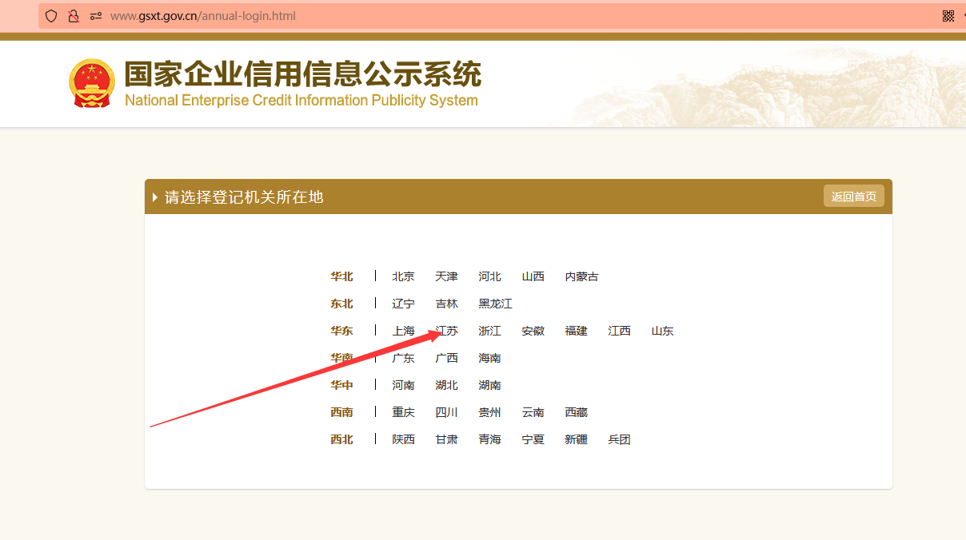
Task: Select 辽宁 province
Action: coord(404,304)
